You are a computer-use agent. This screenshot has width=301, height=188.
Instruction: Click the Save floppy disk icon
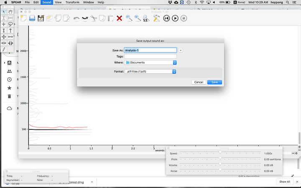[x=41, y=18]
